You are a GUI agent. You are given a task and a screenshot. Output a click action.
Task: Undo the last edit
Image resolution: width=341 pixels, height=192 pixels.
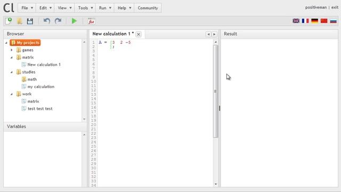[x=46, y=21]
